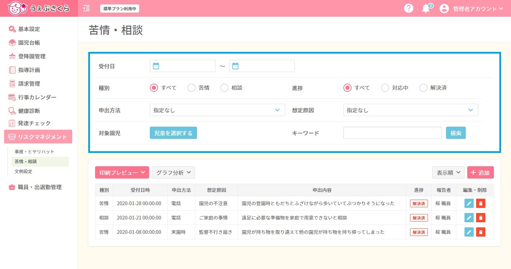Delete the 2020-01-28 complaint row
This screenshot has width=511, height=269.
(481, 203)
